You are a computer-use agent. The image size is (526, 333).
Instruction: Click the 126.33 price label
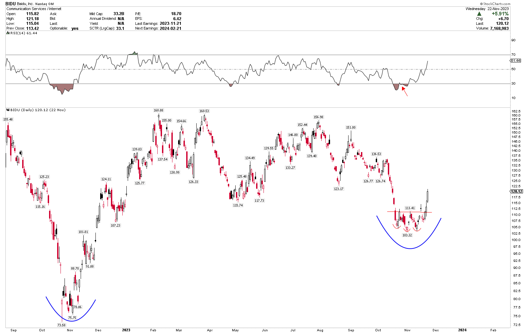[193, 182]
